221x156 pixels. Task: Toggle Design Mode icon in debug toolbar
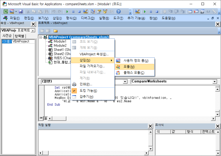pos(137,11)
